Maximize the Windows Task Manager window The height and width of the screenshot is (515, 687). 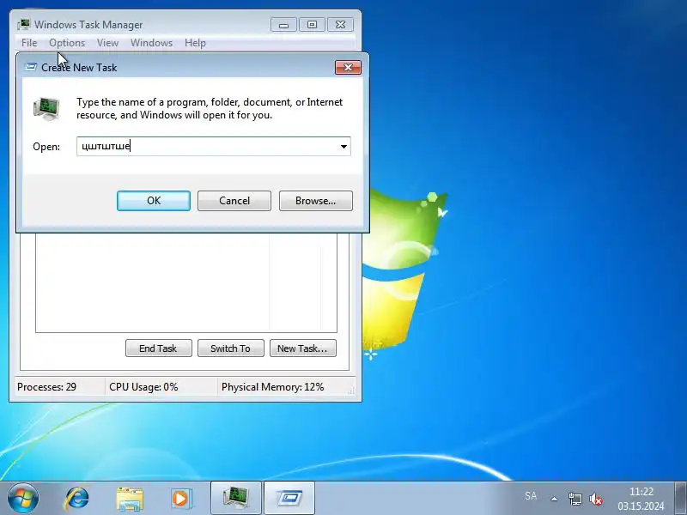click(x=312, y=25)
